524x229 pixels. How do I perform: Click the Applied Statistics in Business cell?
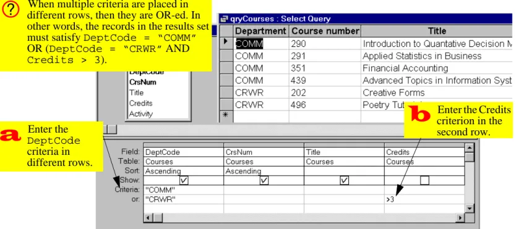[436, 56]
